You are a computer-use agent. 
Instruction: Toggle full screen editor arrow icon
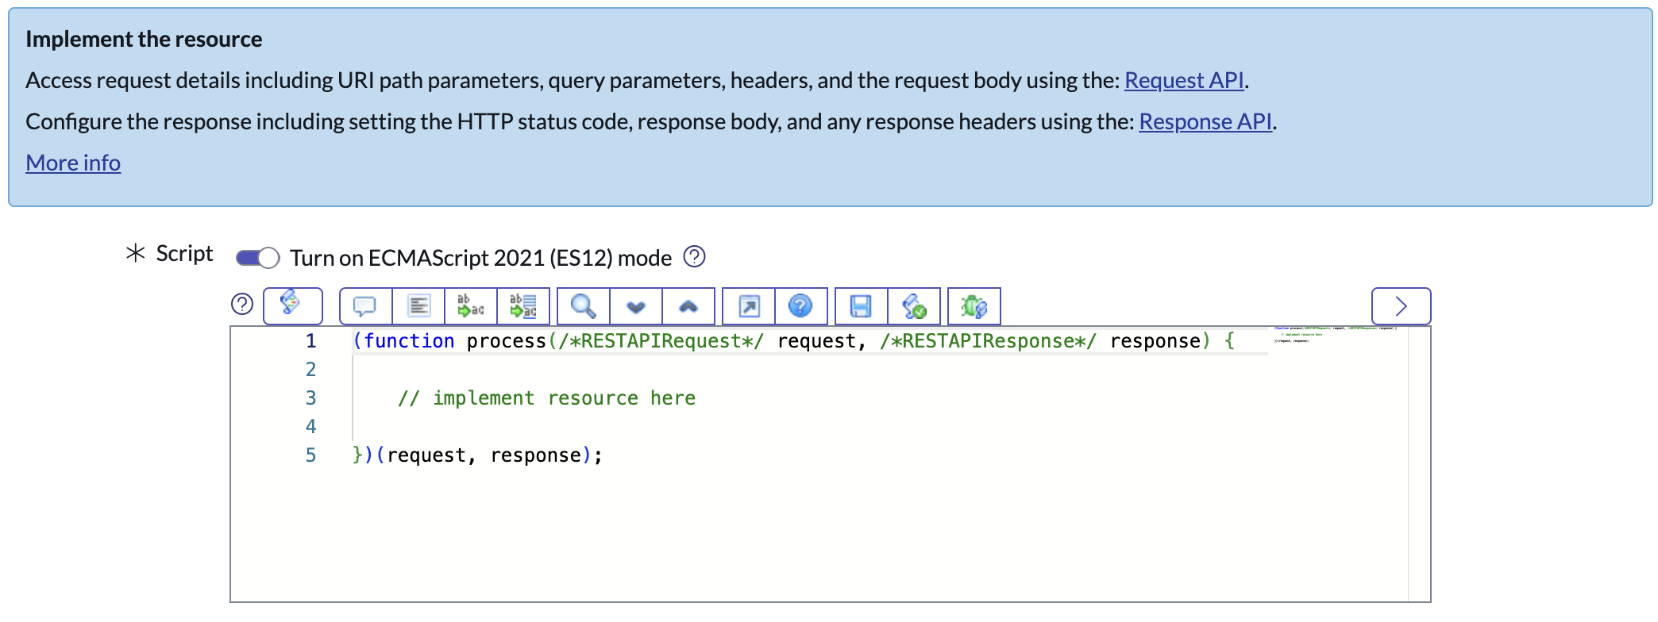pyautogui.click(x=749, y=306)
